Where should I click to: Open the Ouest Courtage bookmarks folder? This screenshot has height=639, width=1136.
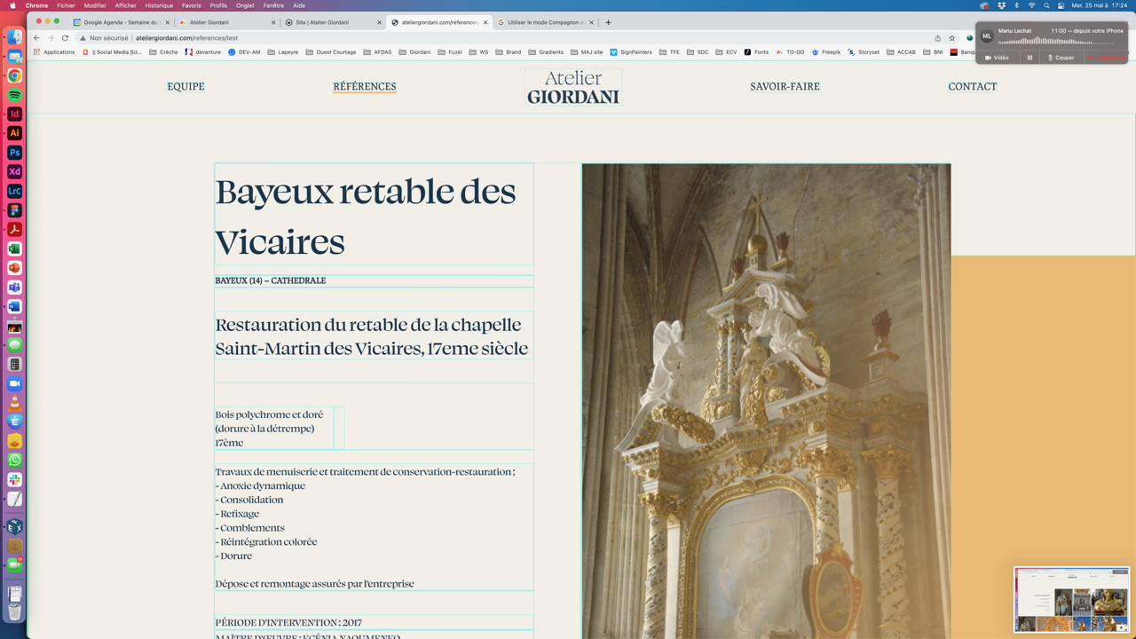[331, 52]
